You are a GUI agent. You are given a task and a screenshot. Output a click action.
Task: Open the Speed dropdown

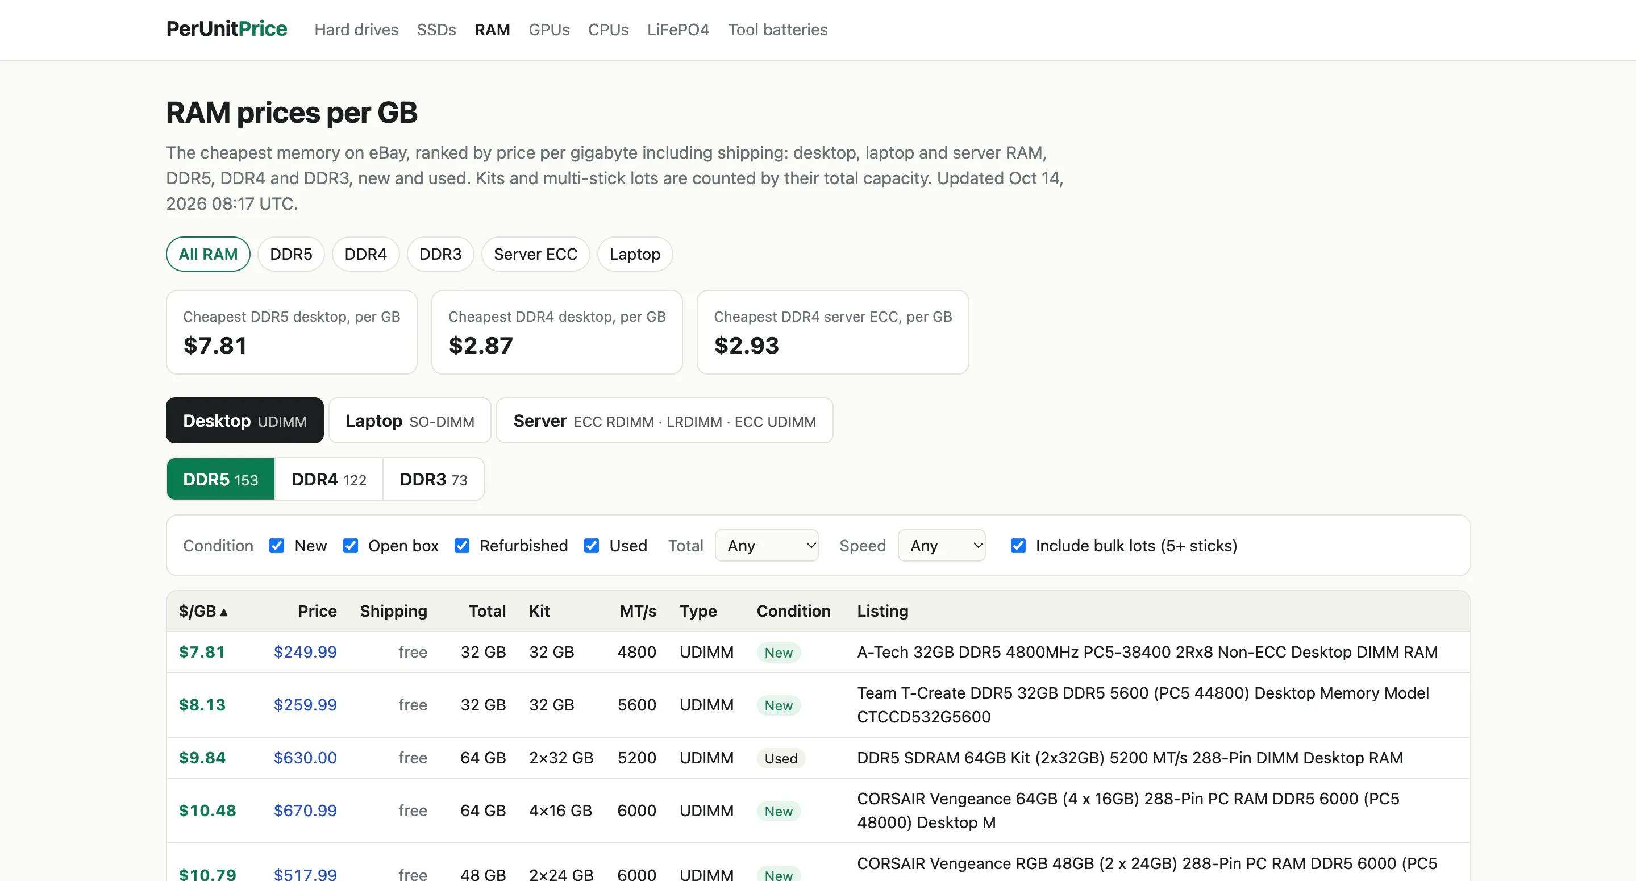click(942, 546)
